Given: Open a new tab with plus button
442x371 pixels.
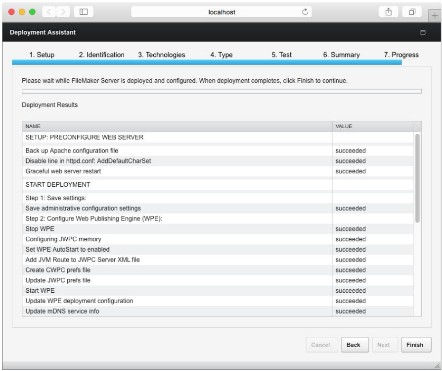Looking at the screenshot, I should click(x=435, y=15).
